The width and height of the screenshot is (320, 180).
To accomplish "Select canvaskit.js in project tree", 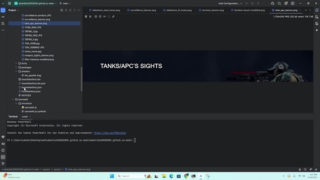I will click(31, 108).
